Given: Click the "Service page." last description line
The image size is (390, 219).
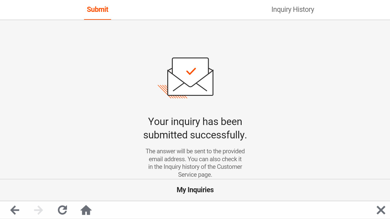Looking at the screenshot, I should (x=195, y=175).
